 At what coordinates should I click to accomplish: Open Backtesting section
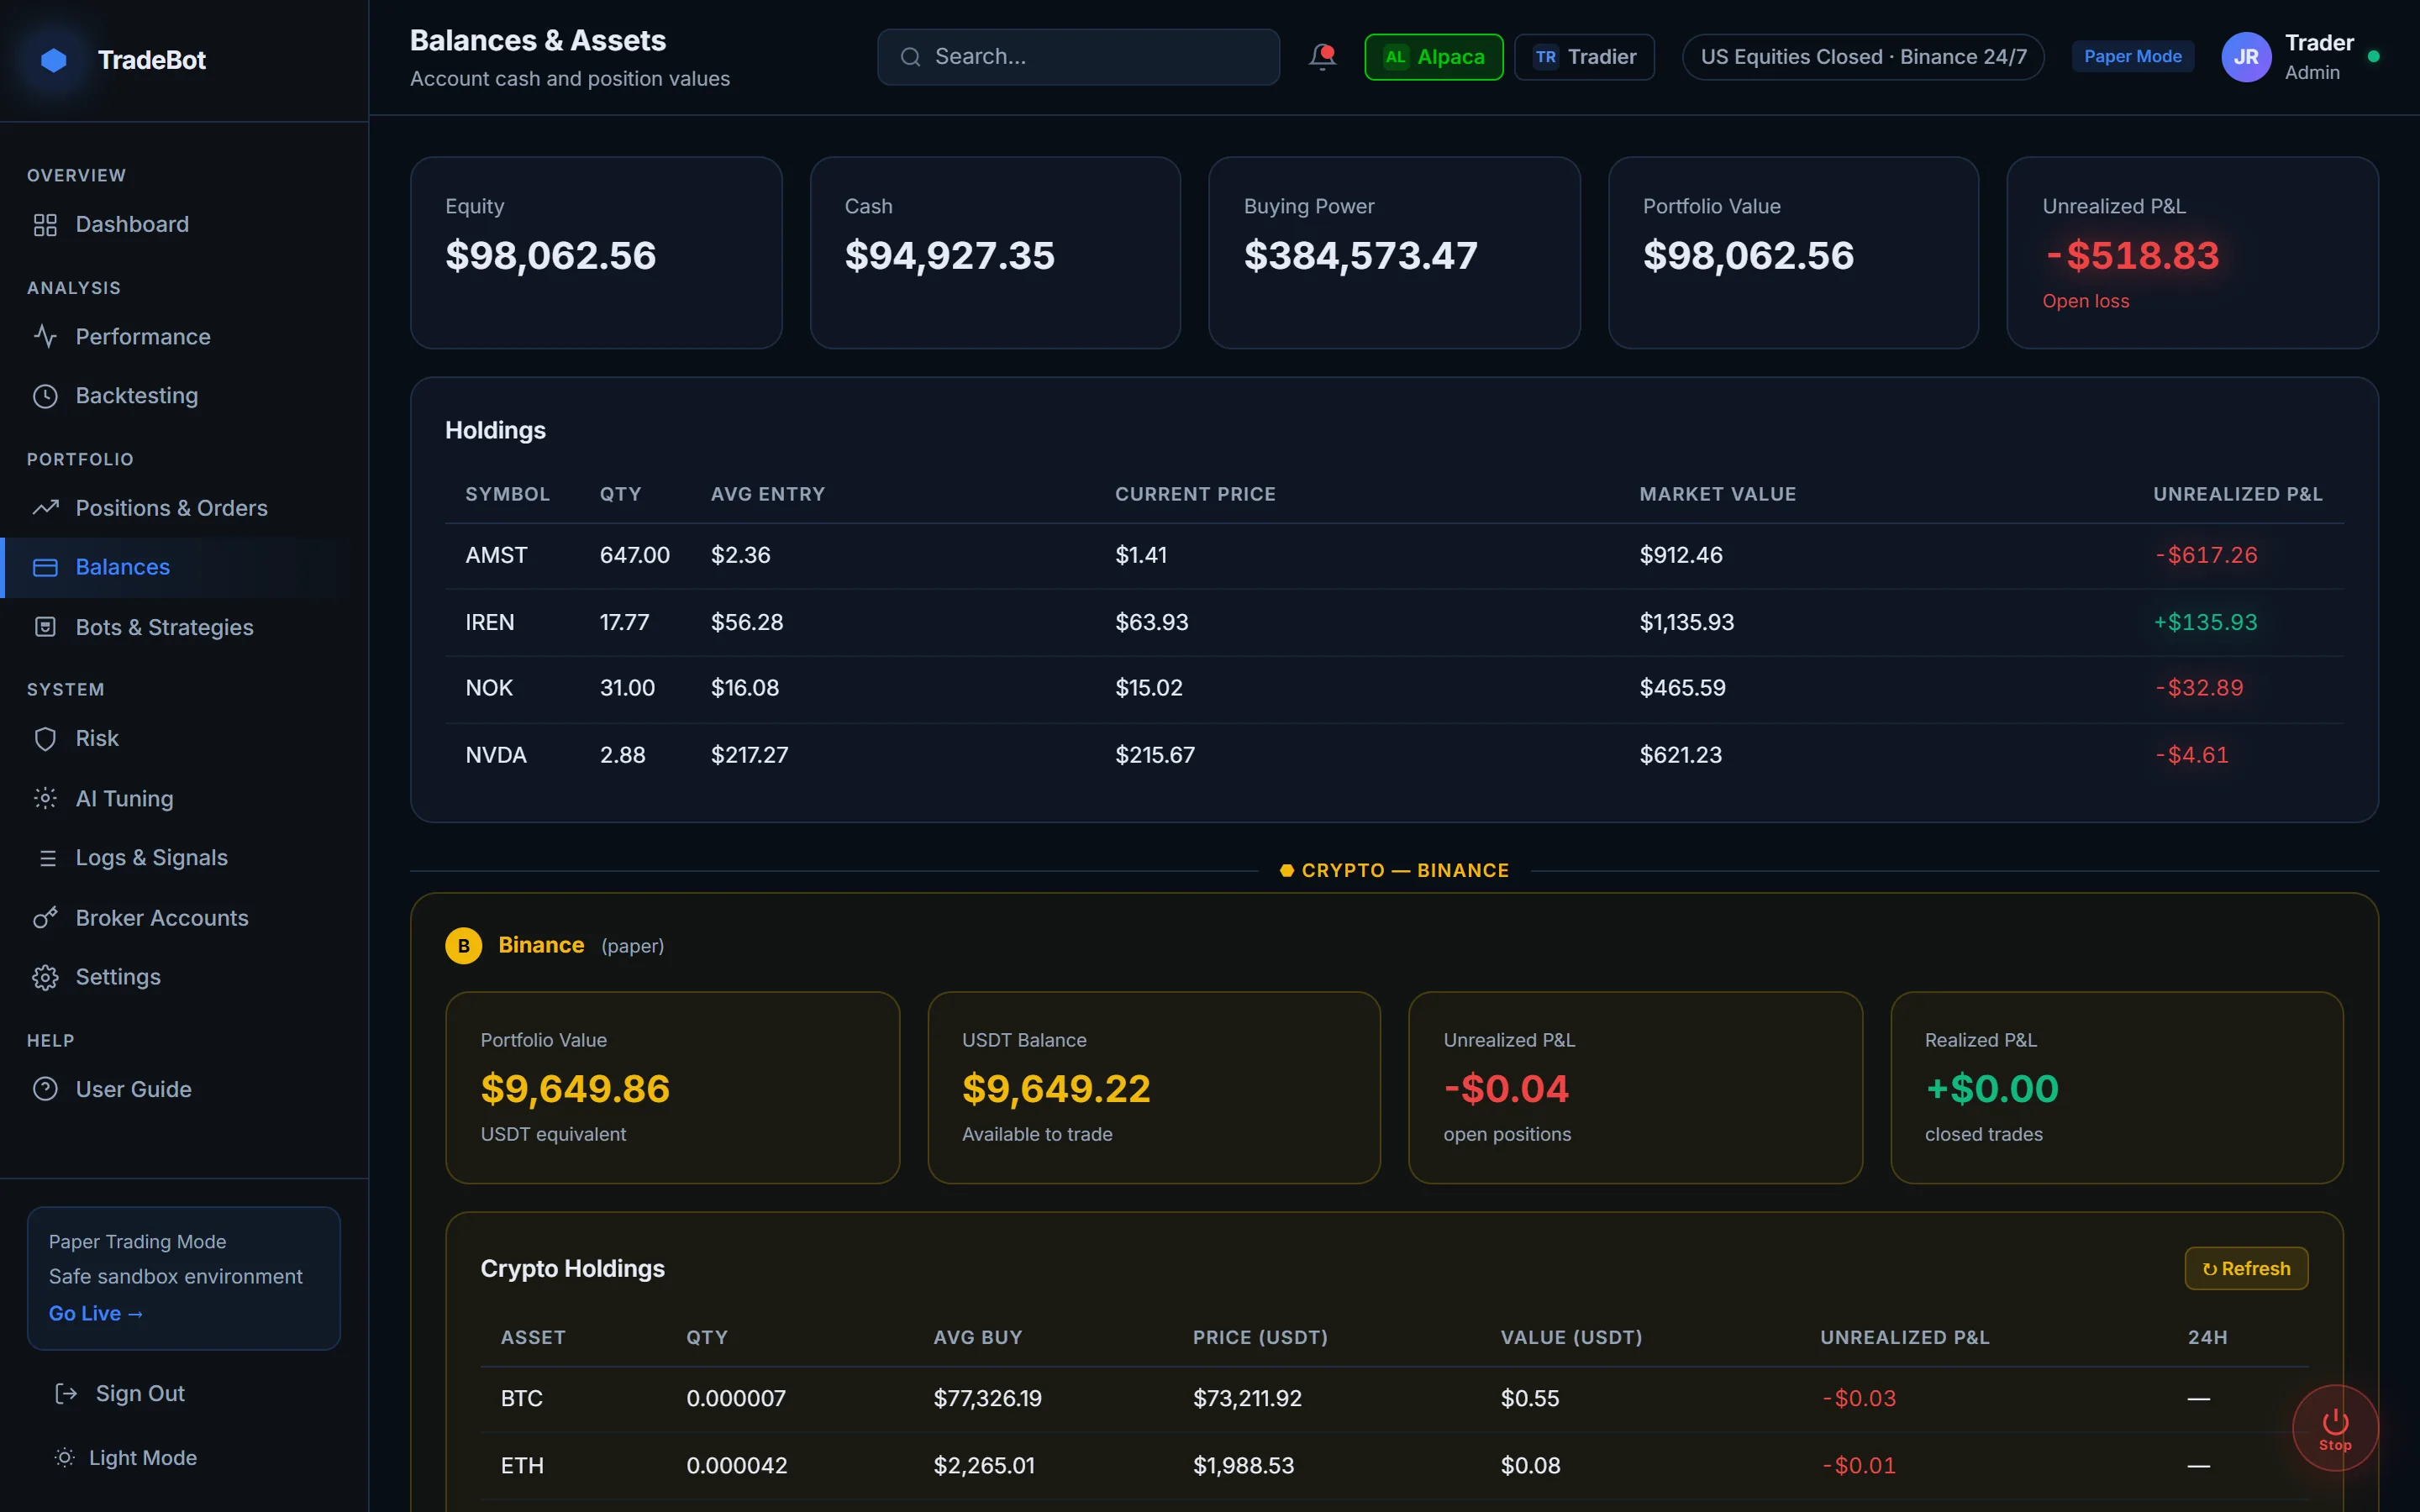pyautogui.click(x=184, y=396)
